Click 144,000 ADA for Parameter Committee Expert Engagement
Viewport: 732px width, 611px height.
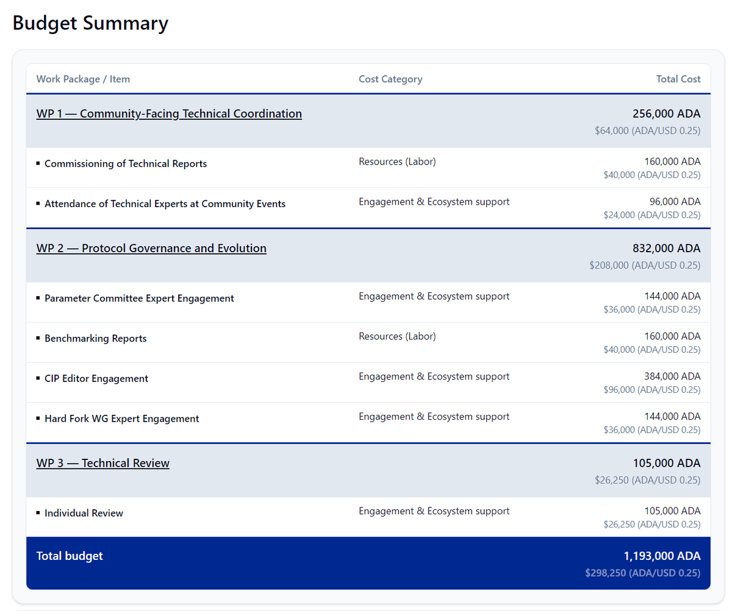pyautogui.click(x=672, y=296)
